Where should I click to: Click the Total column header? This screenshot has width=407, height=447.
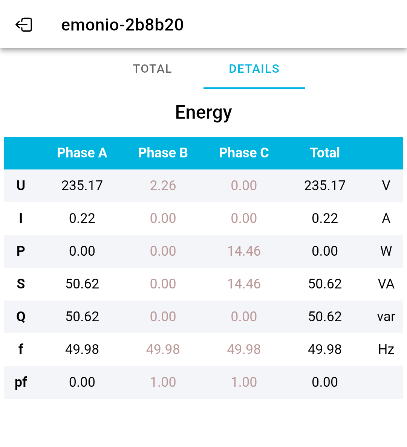tap(324, 153)
